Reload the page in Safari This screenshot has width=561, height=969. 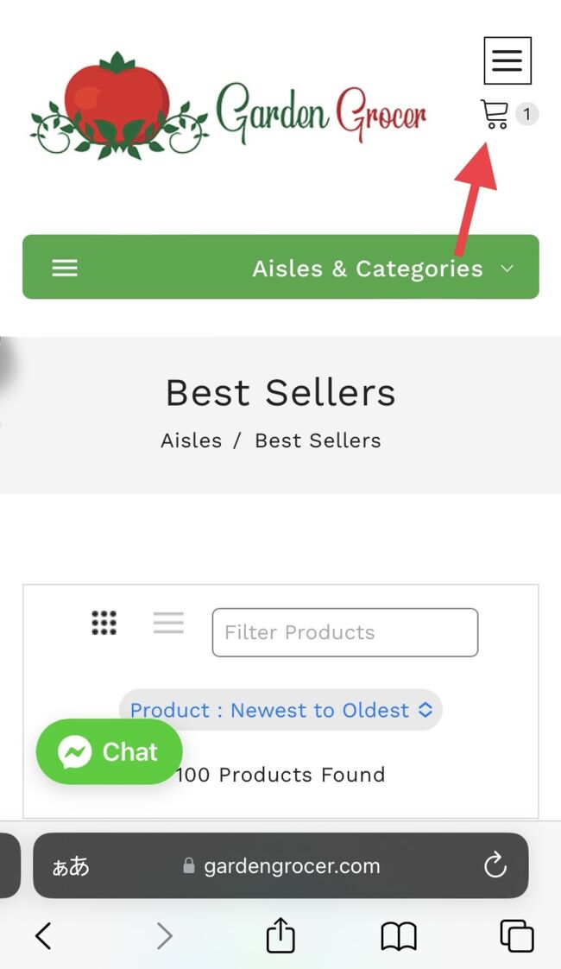tap(495, 866)
